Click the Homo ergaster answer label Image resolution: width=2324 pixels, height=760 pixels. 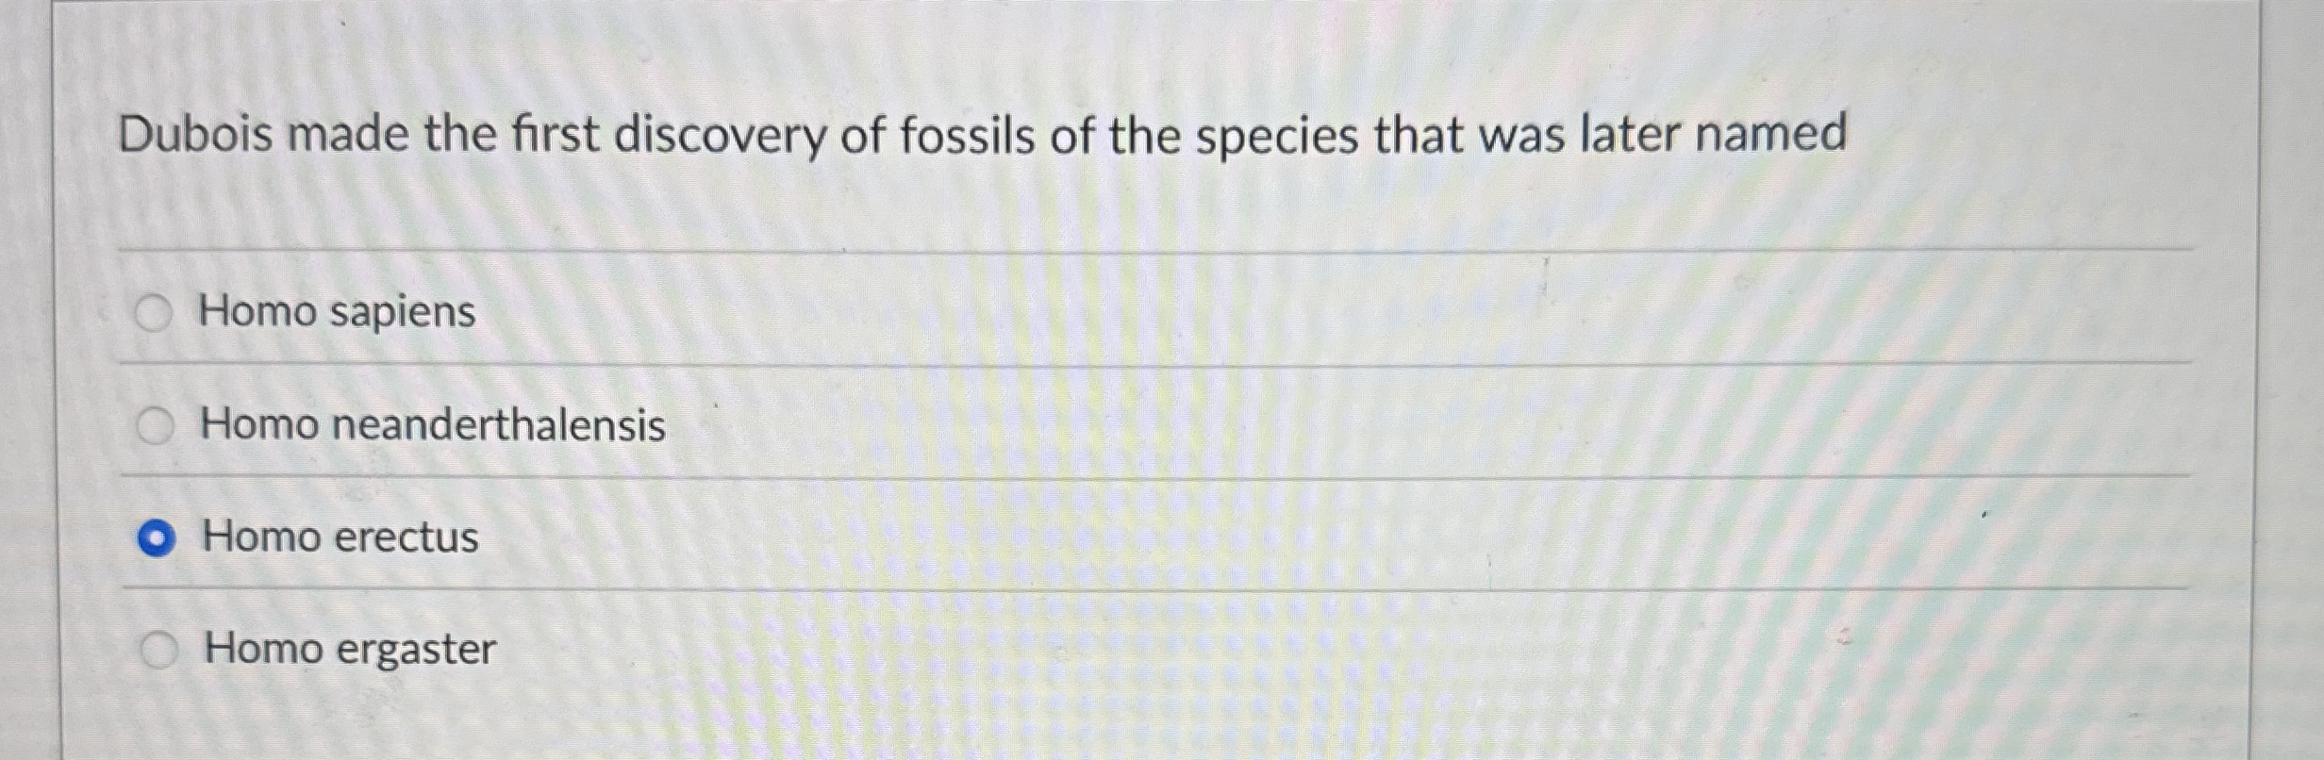pos(349,647)
